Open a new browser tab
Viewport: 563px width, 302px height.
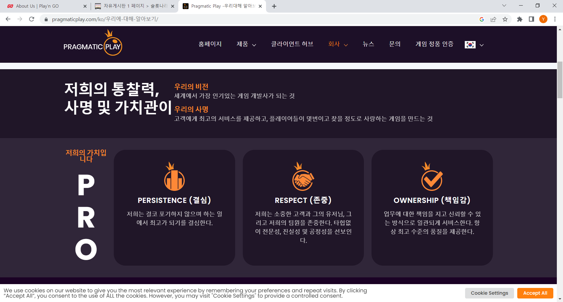(x=274, y=6)
